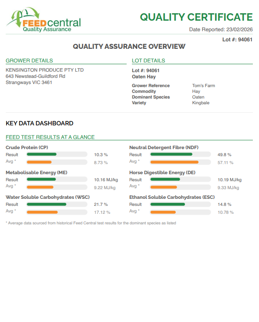Select the Hay commodity value
Screen dimensions: 259x322
pos(196,91)
